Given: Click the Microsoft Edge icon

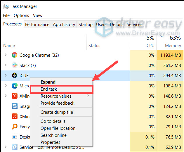Looking at the screenshot, I should pos(15,86).
